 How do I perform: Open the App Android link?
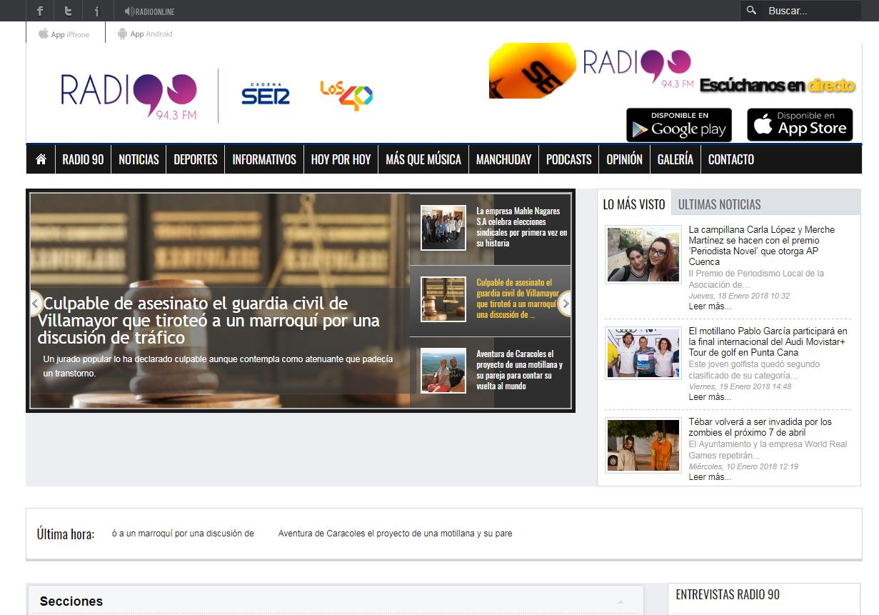point(145,34)
